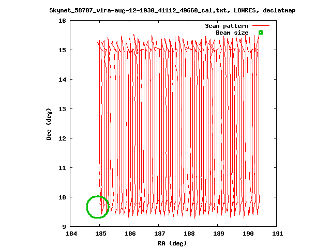
Task: Click the y-axis tick label 10
Action: point(62,197)
